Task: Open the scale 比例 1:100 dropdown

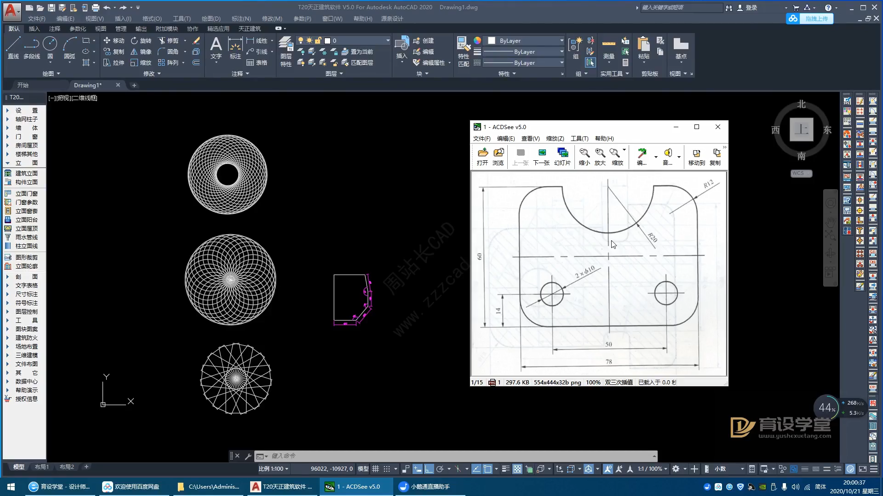Action: [273, 469]
